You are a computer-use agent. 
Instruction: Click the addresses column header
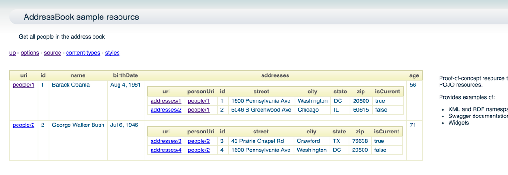(x=275, y=75)
